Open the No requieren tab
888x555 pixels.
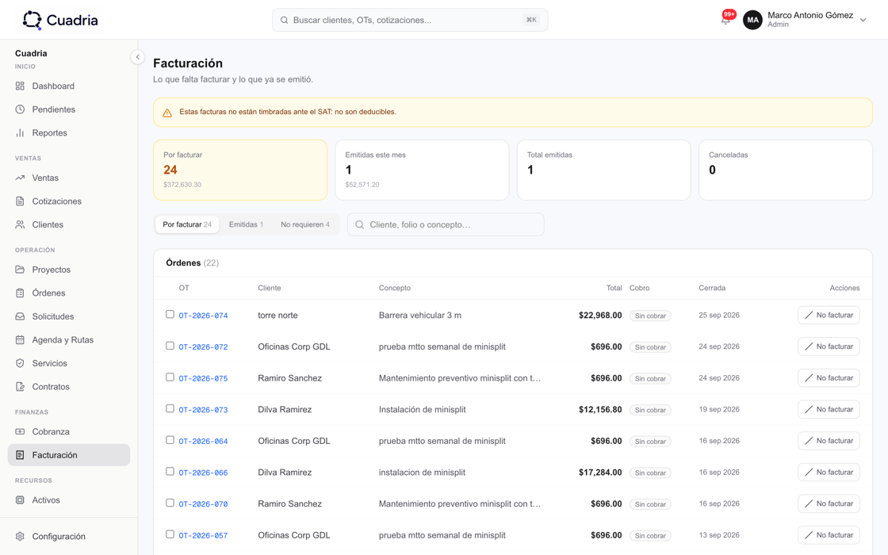point(304,224)
